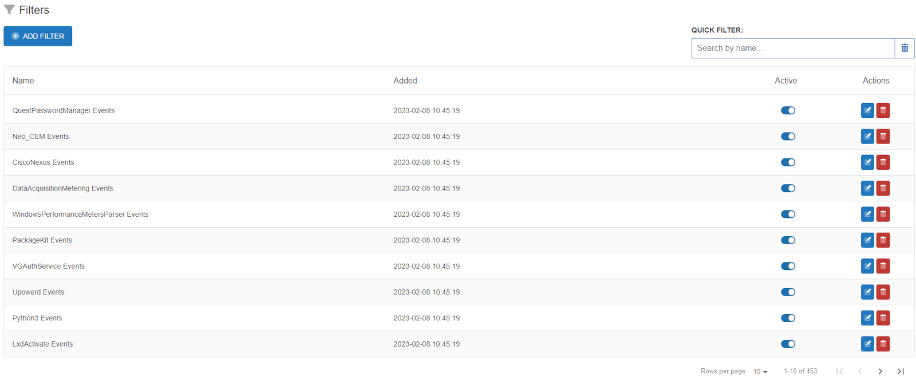Edit the CiscoNexus Events filter
916x378 pixels.
pyautogui.click(x=867, y=162)
